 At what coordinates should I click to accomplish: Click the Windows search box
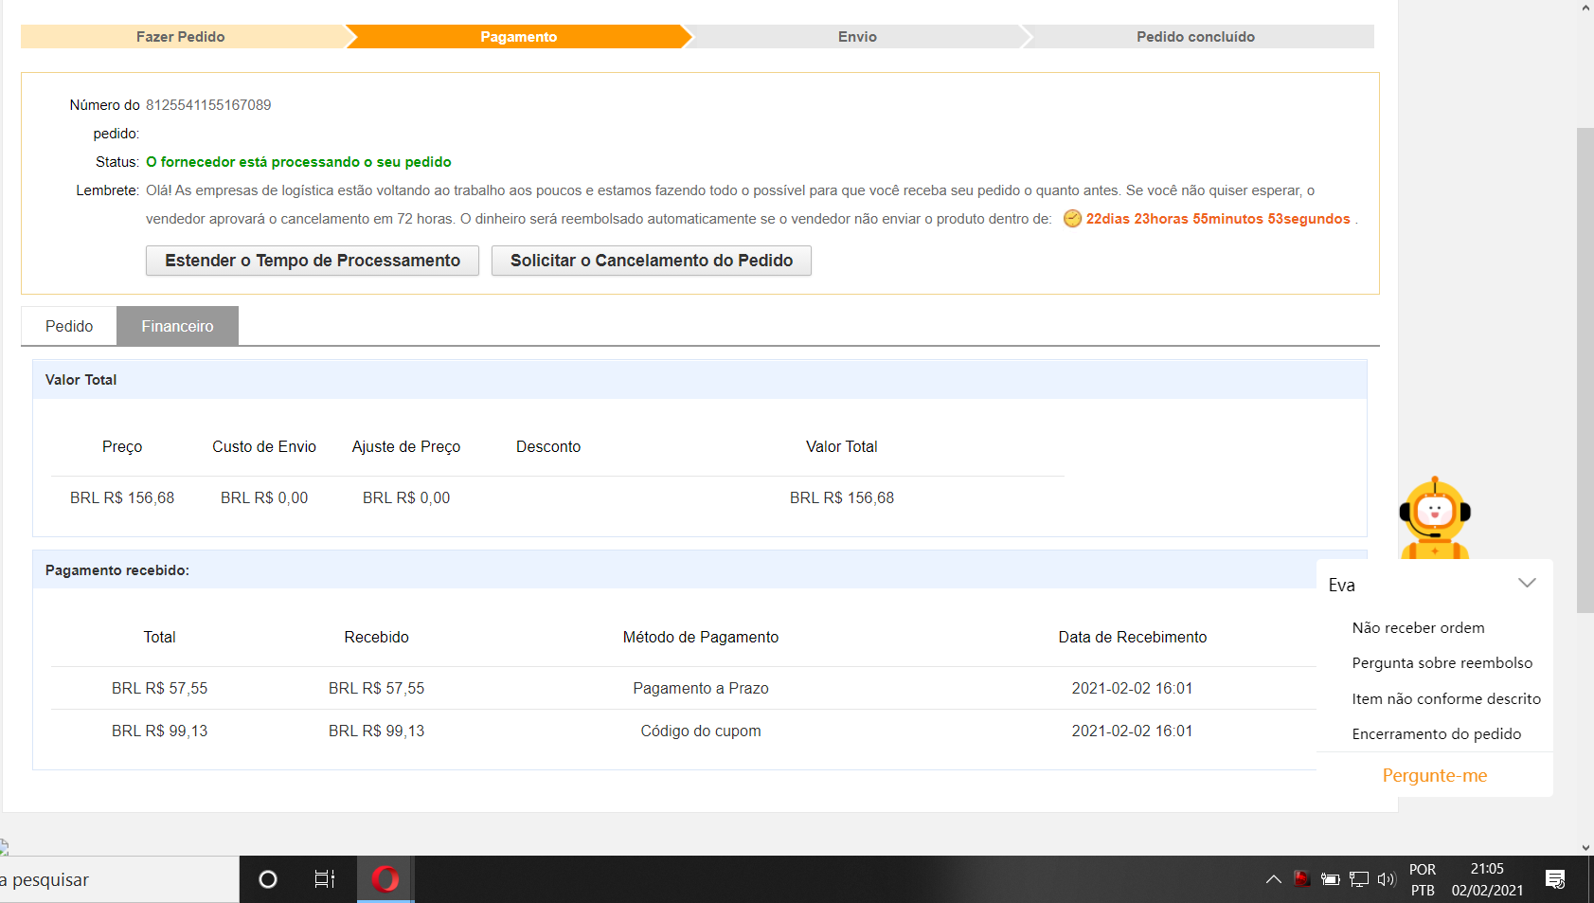click(119, 879)
